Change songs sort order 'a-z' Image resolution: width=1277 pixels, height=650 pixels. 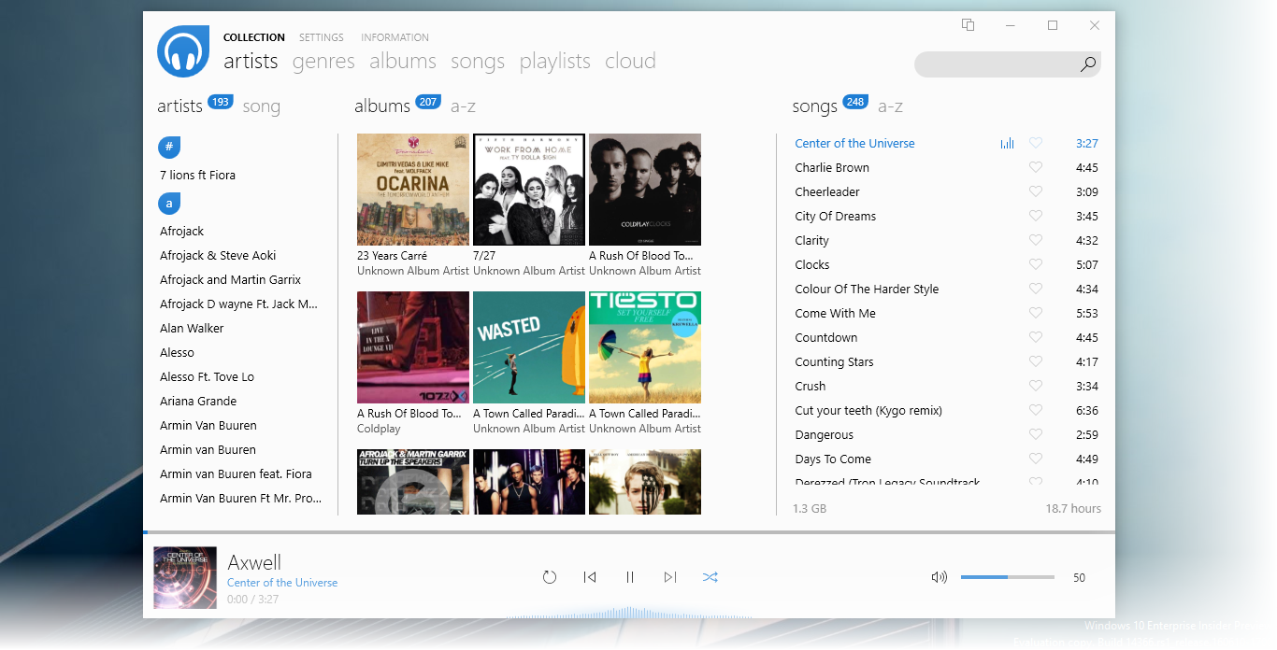tap(890, 106)
